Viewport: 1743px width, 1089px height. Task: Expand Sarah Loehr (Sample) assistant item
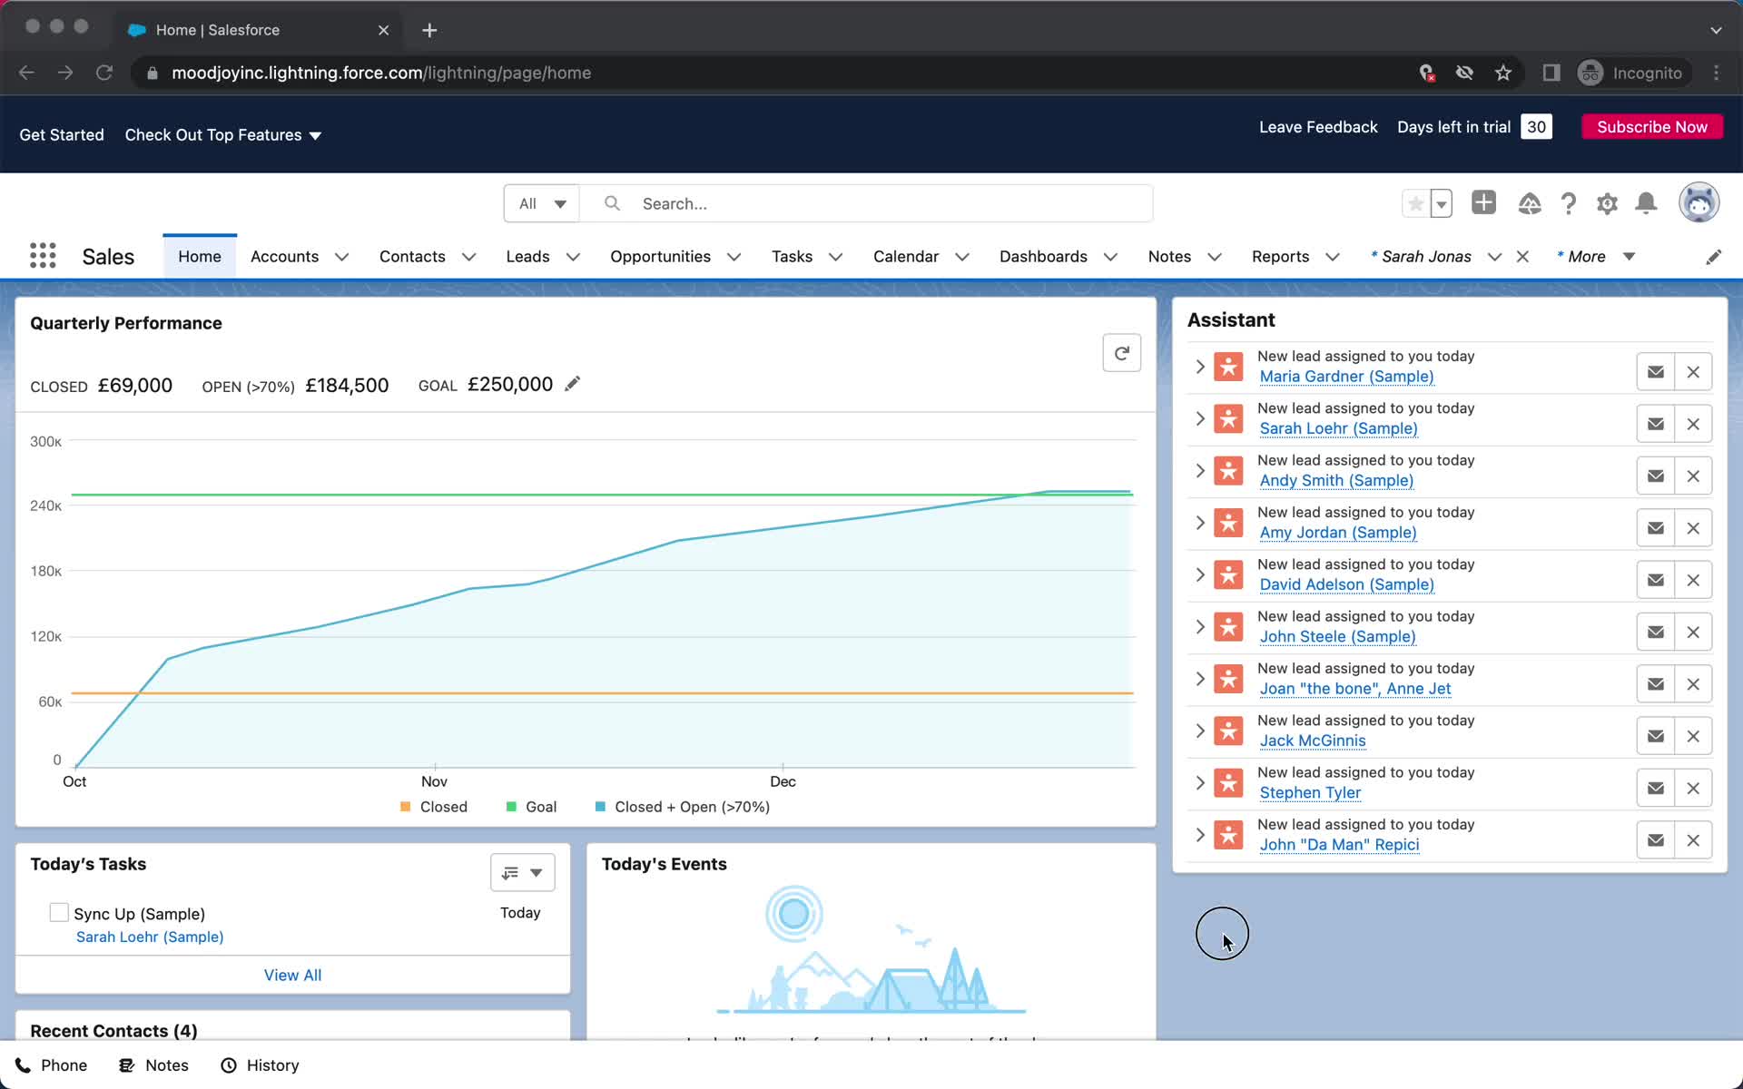pos(1200,418)
